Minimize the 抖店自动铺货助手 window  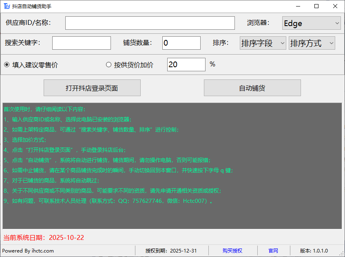(x=298, y=6)
